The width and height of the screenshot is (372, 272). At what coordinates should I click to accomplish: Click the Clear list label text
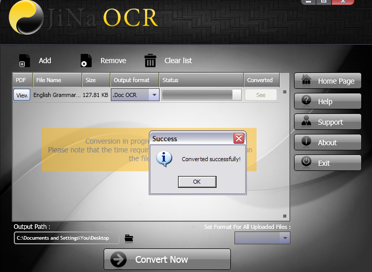click(178, 61)
